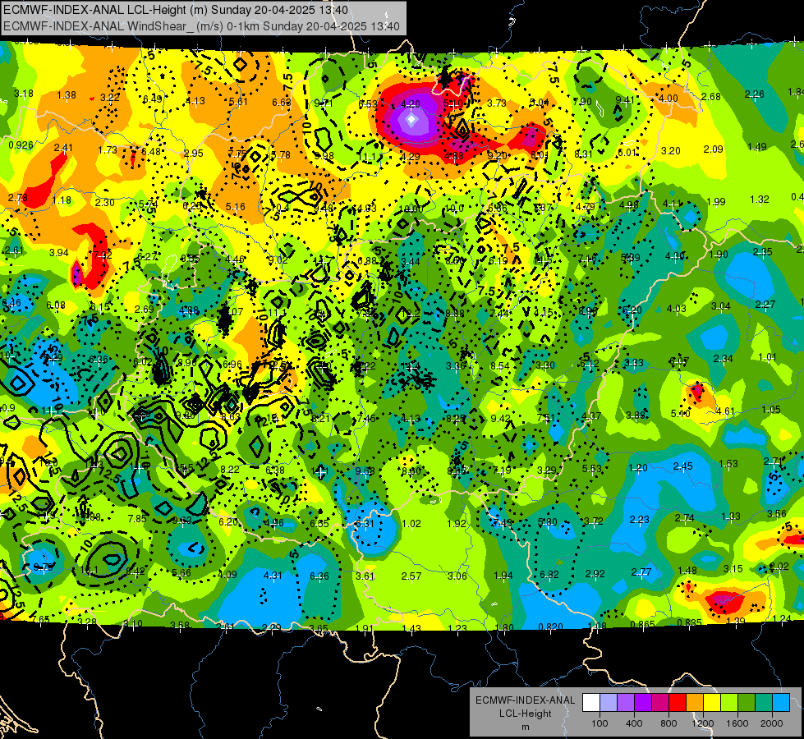Click the wind shear value '5.53'

(x=592, y=469)
